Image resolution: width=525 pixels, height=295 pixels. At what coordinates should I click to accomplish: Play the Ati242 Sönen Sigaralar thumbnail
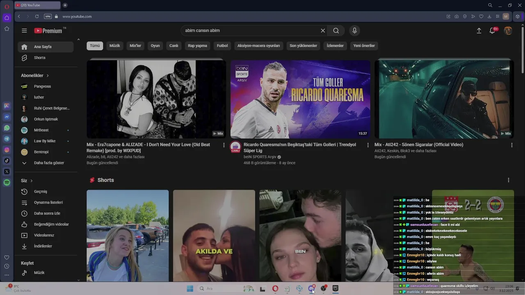[x=444, y=99]
